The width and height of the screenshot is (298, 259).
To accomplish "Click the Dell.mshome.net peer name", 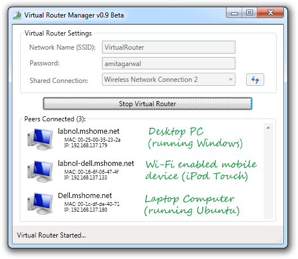I will click(x=85, y=195).
